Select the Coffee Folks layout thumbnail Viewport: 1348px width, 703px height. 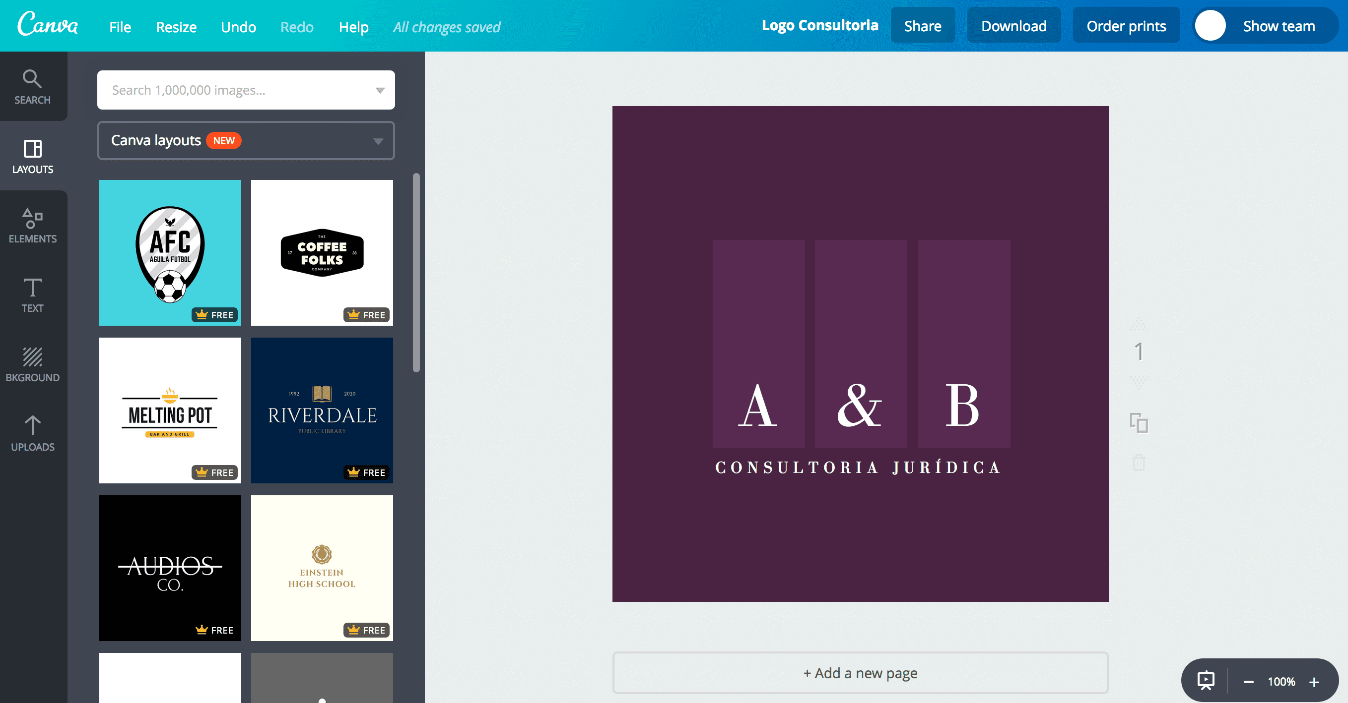coord(321,253)
